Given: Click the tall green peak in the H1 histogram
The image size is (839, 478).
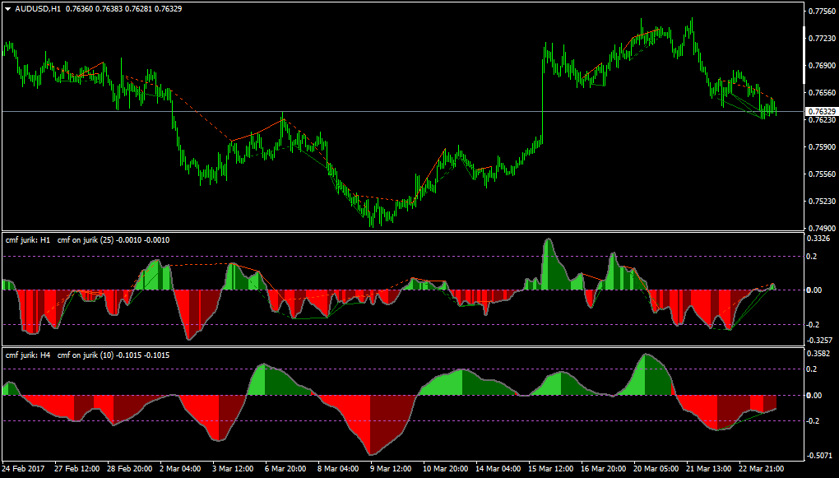Looking at the screenshot, I should click(549, 264).
